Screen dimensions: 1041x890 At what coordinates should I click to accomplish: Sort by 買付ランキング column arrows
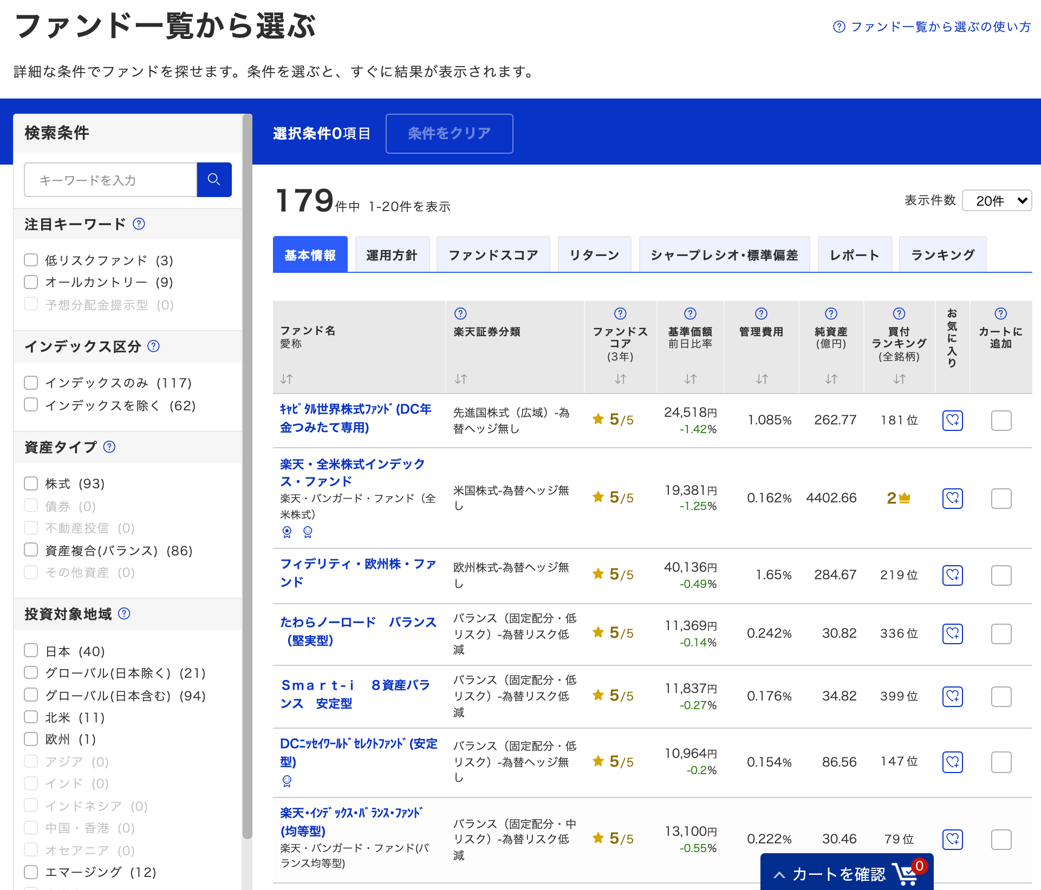[900, 379]
